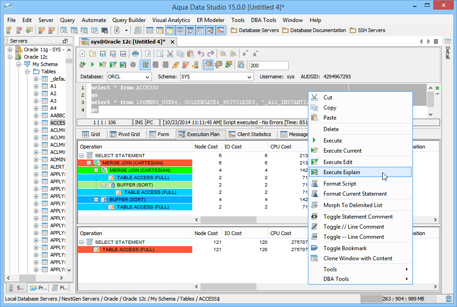Click the Register Server icon in main toolbar
This screenshot has width=457, height=307.
9,30
